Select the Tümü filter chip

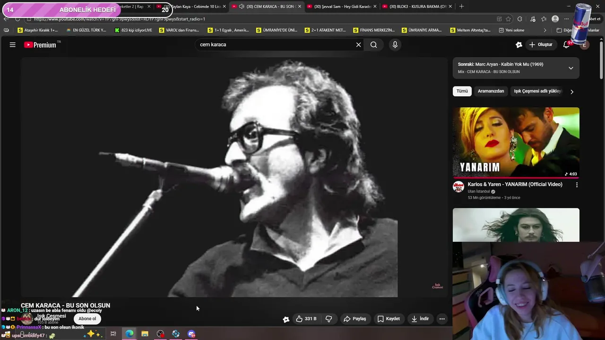(462, 91)
